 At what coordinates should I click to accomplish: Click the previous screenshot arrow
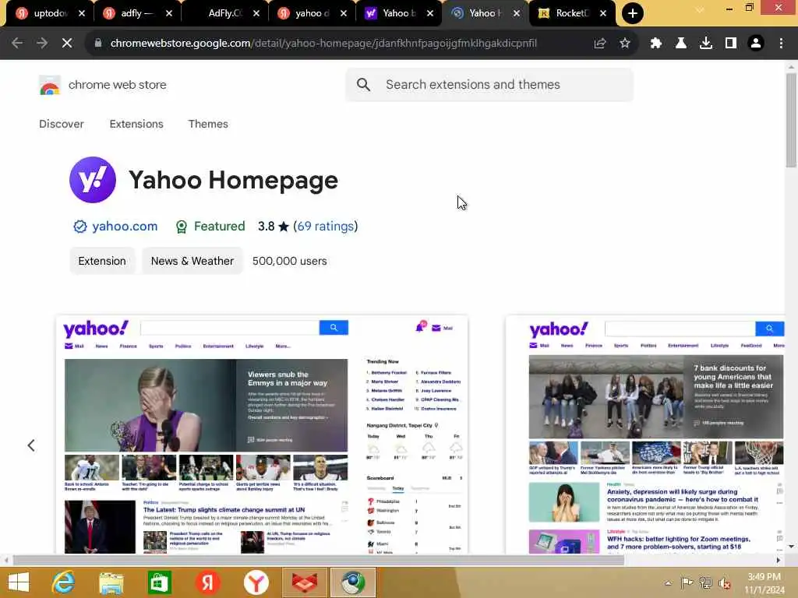[31, 445]
